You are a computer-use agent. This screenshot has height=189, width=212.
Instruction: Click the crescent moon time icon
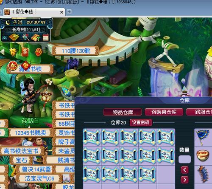coord(8,23)
